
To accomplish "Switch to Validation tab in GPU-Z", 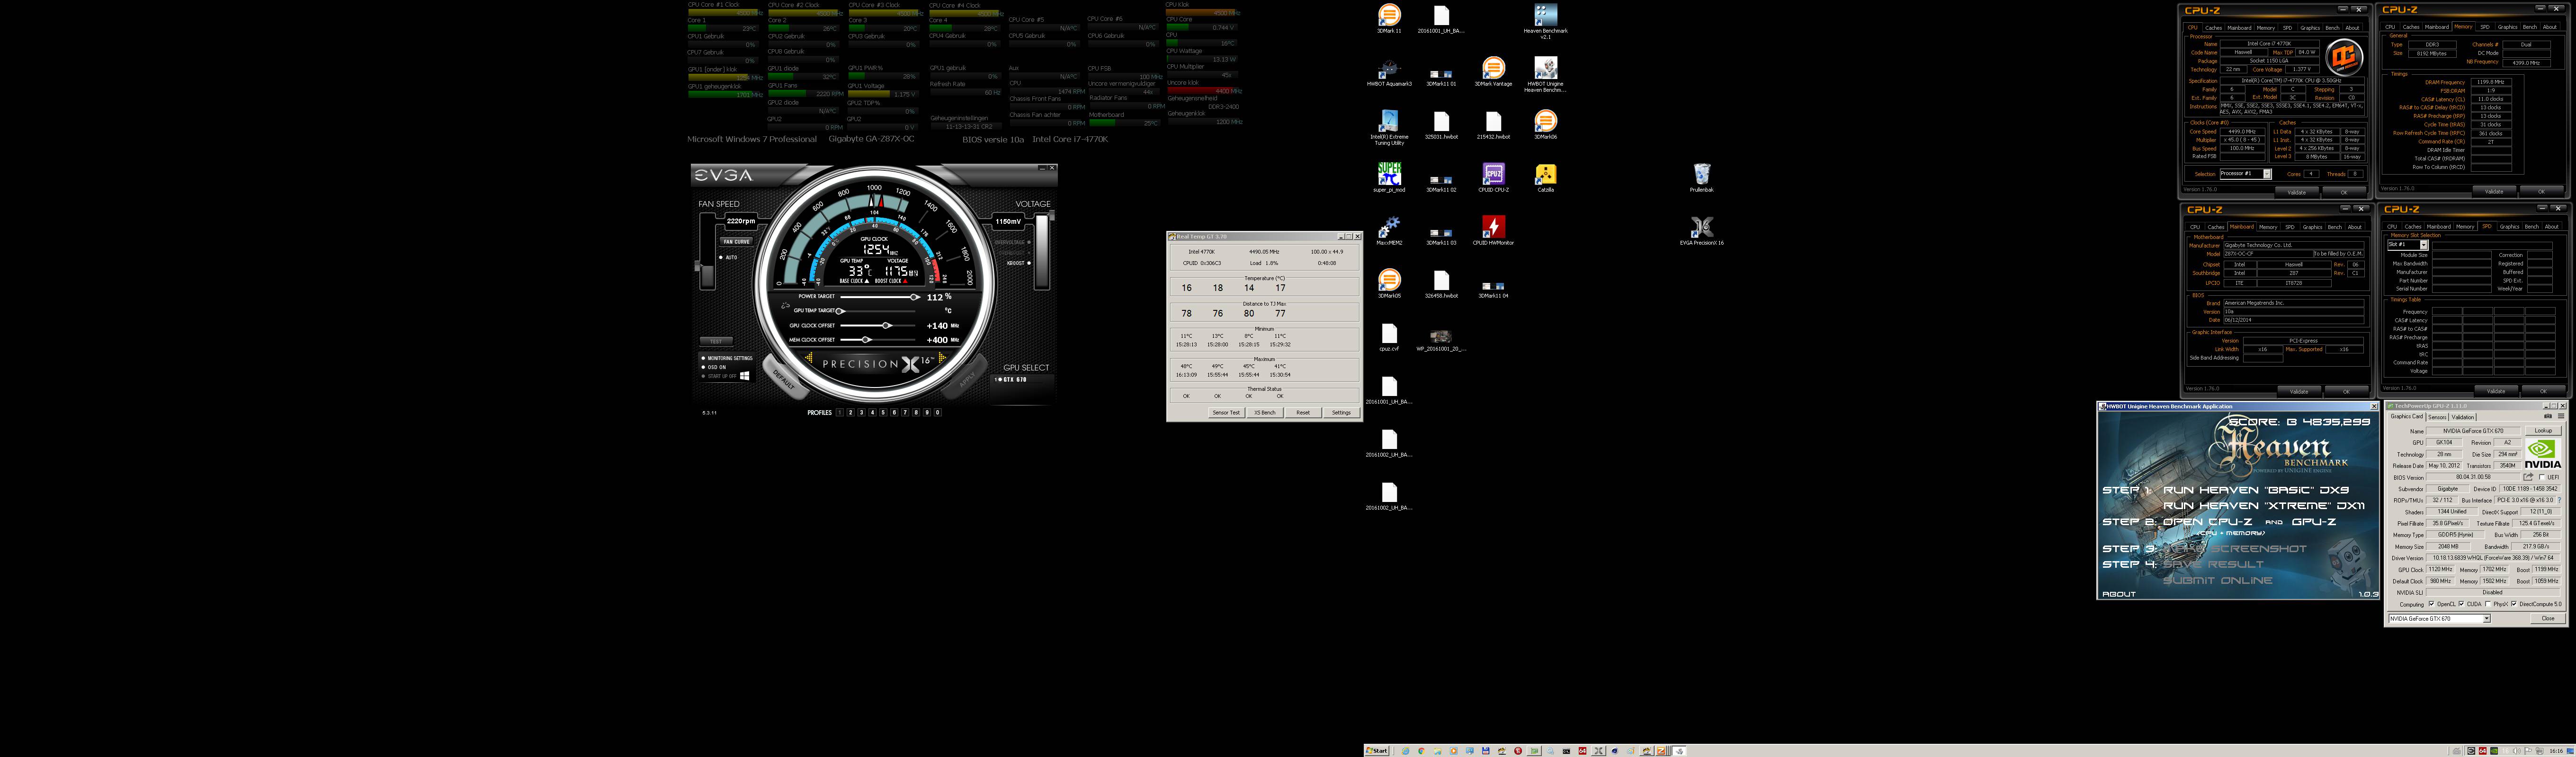I will click(x=2463, y=417).
